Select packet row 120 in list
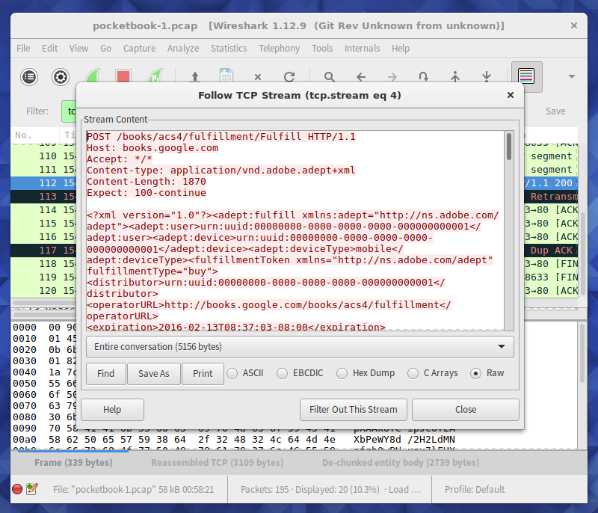 click(44, 291)
